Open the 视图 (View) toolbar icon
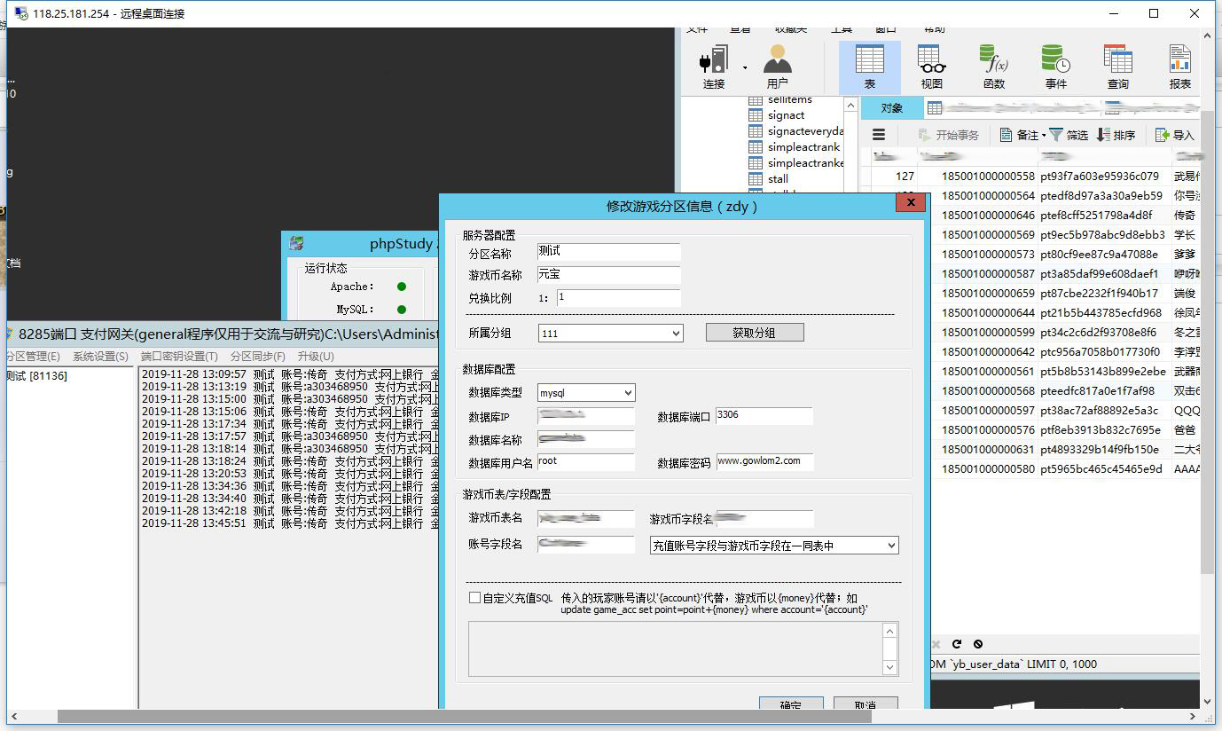The width and height of the screenshot is (1222, 731). point(931,67)
